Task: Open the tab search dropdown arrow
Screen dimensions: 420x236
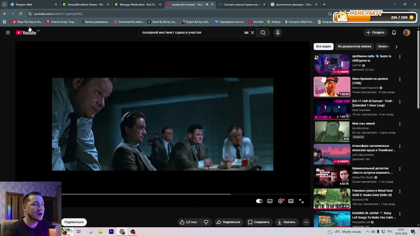Action: (4, 5)
